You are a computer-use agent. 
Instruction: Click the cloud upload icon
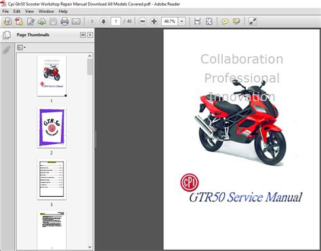tap(42, 22)
